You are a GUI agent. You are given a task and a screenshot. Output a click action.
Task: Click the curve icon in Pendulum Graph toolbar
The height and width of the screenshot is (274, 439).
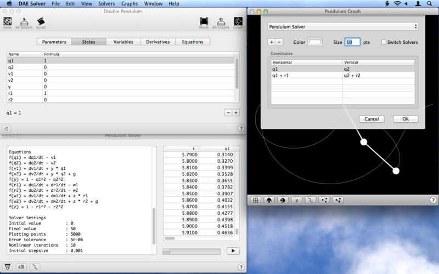[310, 200]
